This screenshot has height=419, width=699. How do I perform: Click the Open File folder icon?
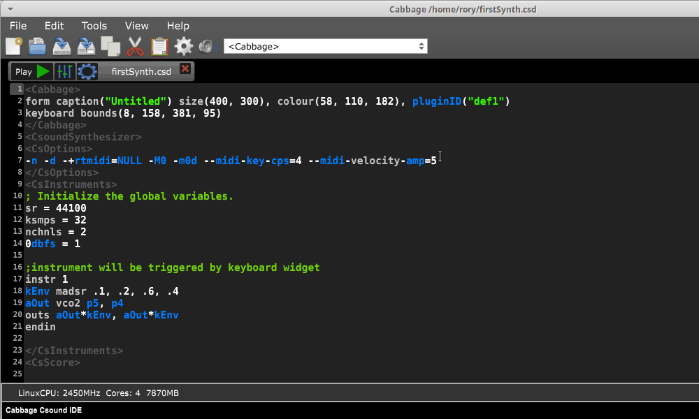pyautogui.click(x=37, y=47)
